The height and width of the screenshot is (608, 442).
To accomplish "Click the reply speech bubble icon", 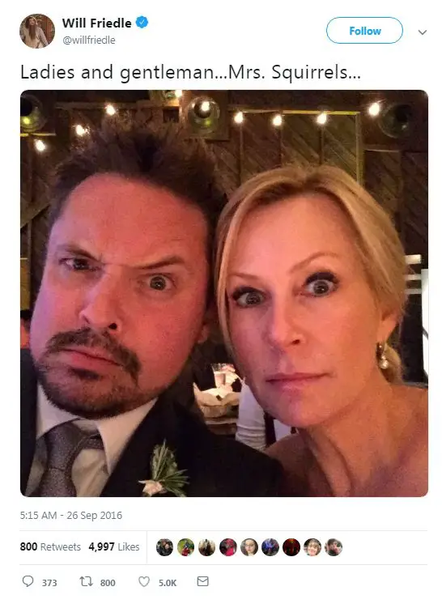I will click(28, 581).
